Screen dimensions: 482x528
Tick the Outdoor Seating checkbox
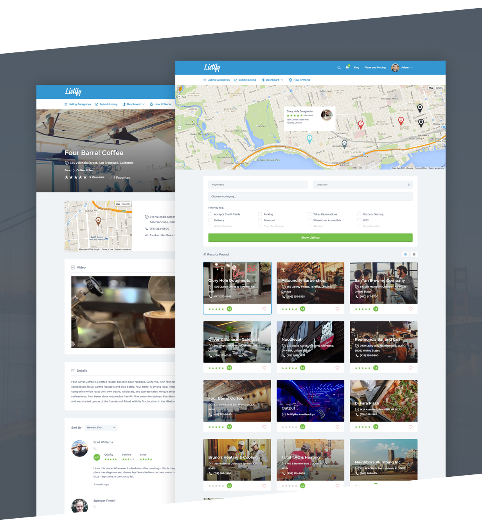359,214
